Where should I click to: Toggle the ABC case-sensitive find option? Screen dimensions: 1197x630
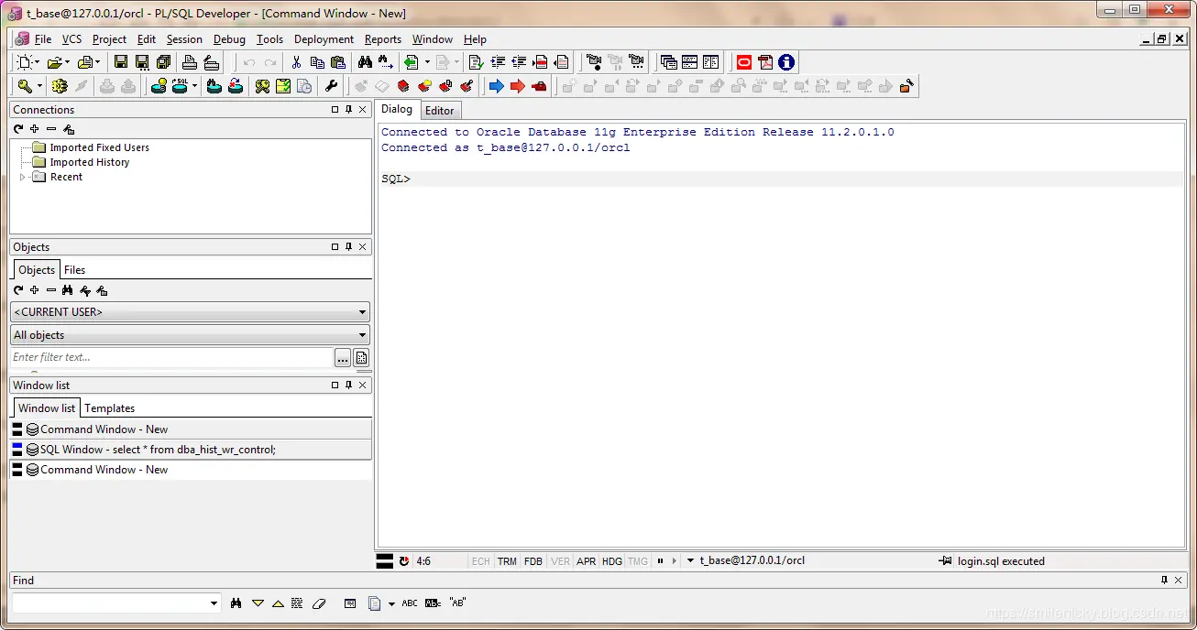[x=410, y=603]
